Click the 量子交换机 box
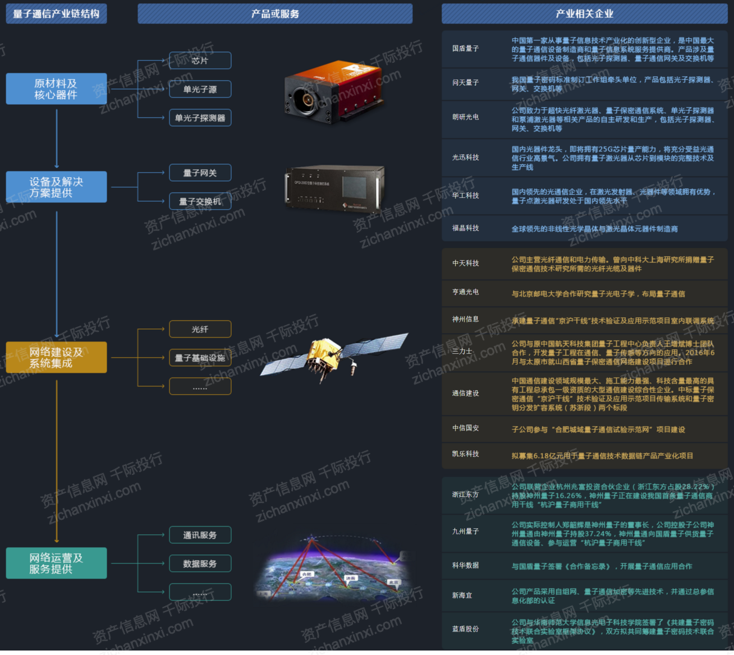This screenshot has width=734, height=655. (200, 201)
